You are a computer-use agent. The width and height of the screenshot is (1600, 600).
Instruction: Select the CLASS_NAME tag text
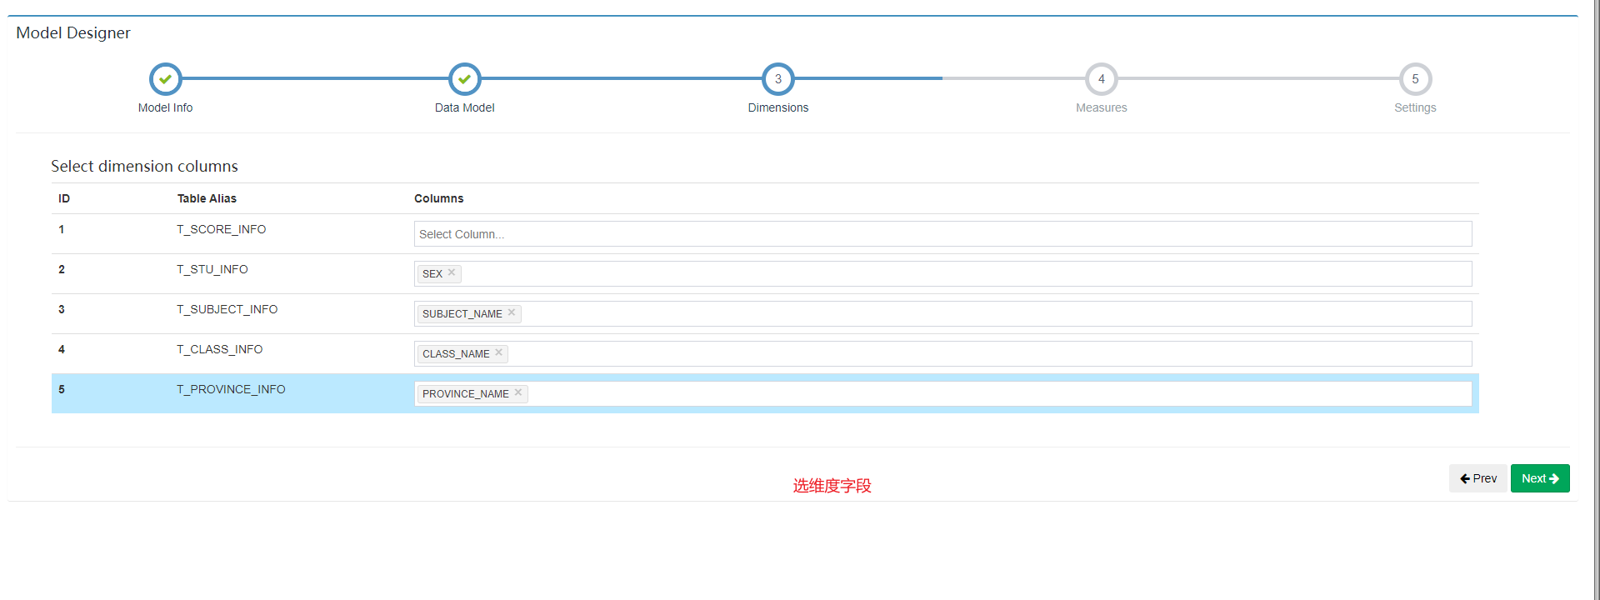pos(456,353)
